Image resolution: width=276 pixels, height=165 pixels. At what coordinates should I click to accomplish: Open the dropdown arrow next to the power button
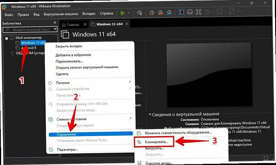tap(128, 13)
